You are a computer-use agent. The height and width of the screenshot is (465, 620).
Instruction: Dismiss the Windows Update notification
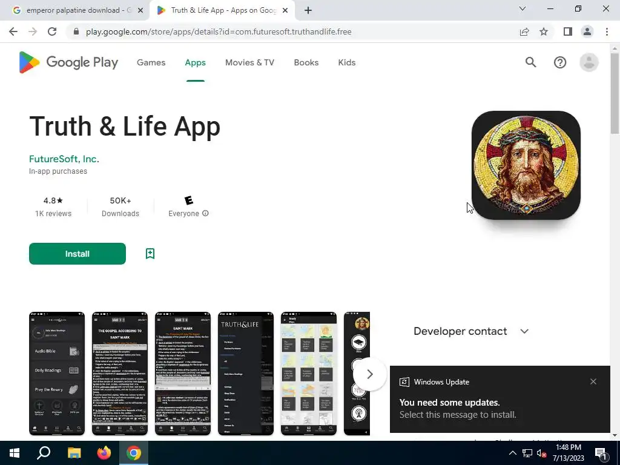click(x=593, y=381)
